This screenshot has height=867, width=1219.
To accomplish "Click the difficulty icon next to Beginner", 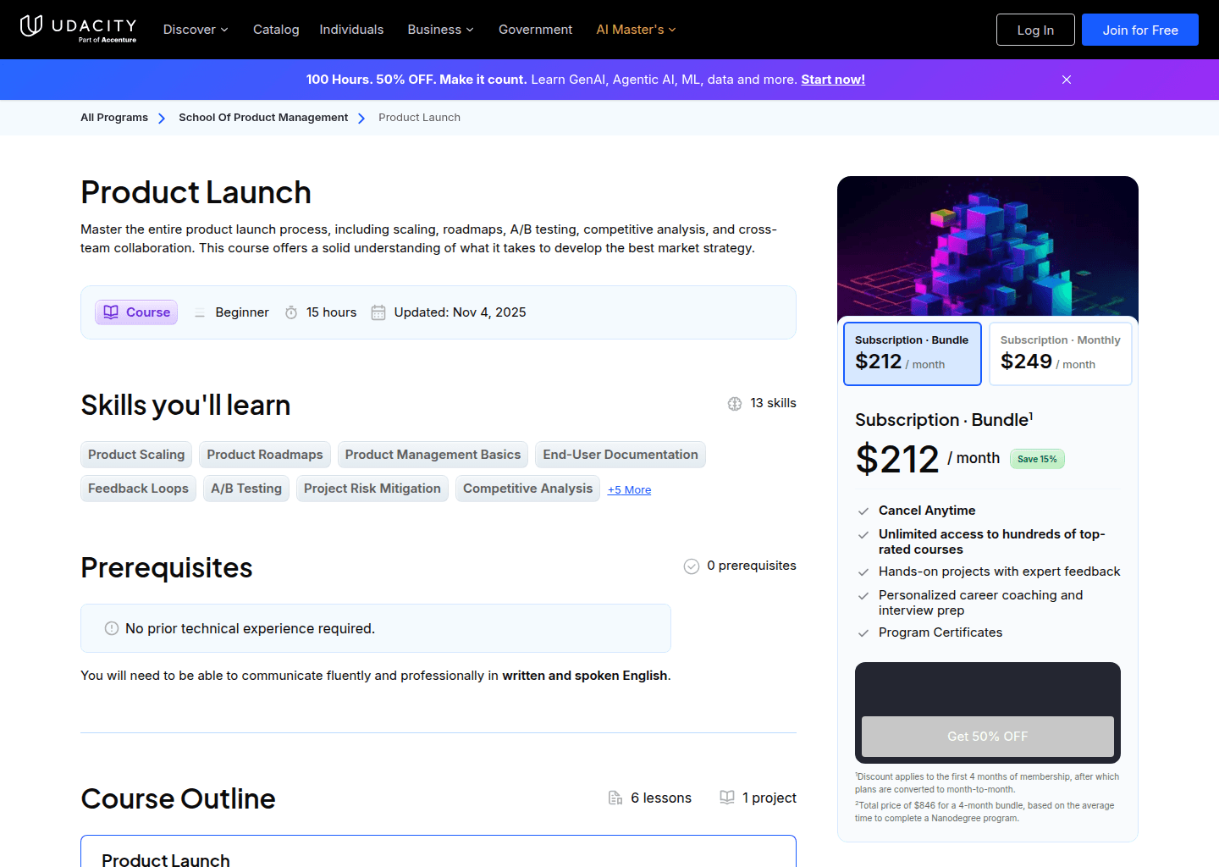I will click(x=200, y=312).
